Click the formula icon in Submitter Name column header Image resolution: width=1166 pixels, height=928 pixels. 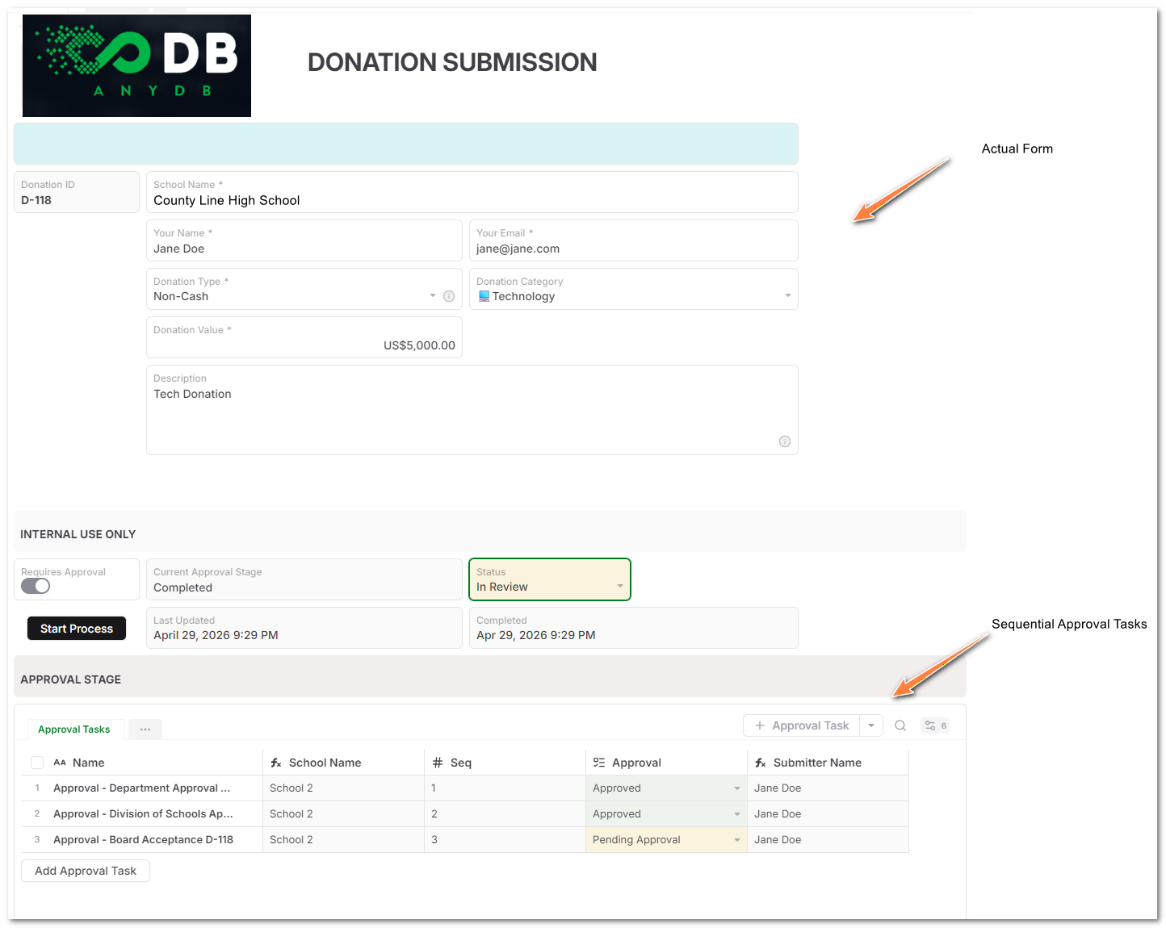click(761, 763)
